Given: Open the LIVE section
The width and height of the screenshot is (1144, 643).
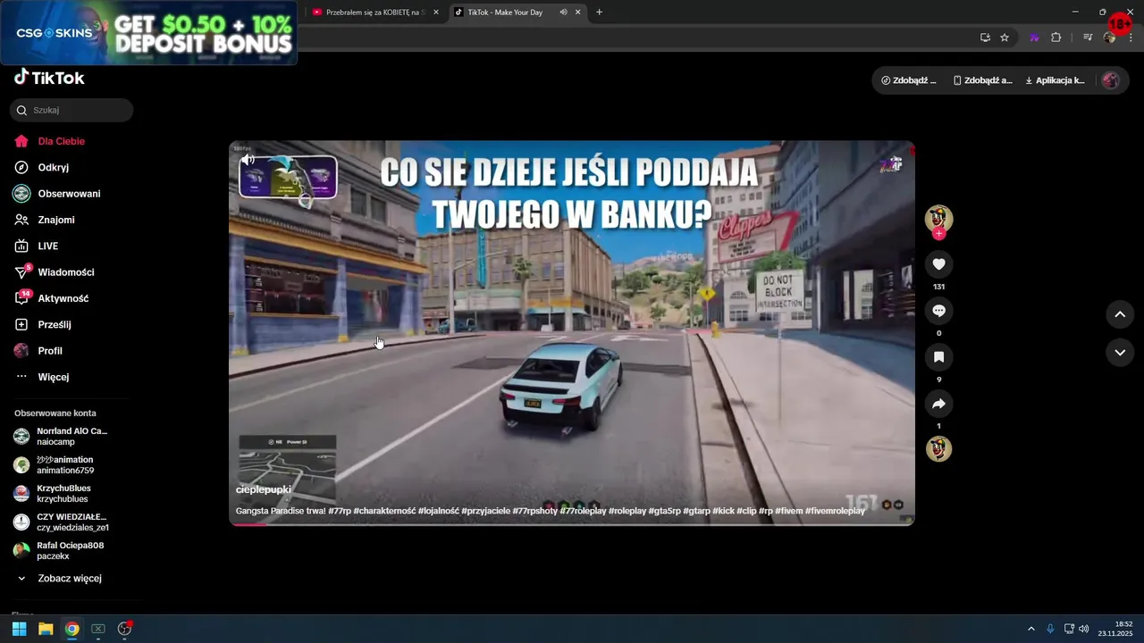Looking at the screenshot, I should click(48, 246).
